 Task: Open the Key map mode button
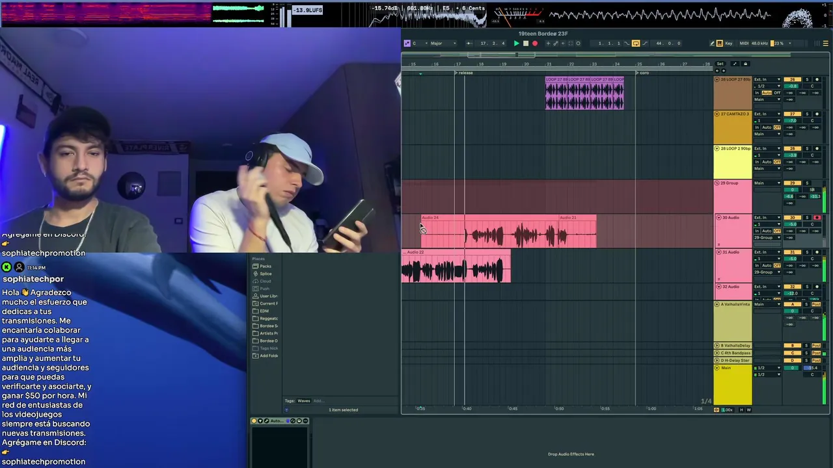pos(729,44)
